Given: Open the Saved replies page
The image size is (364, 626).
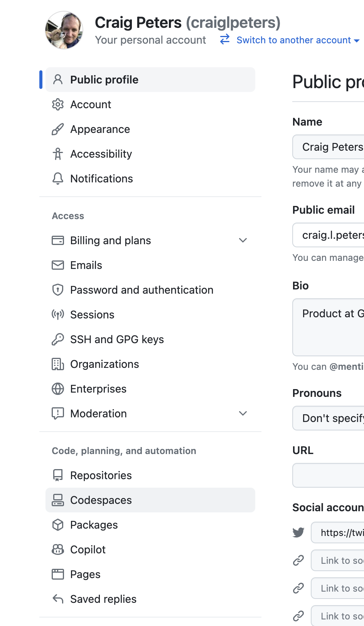Looking at the screenshot, I should pyautogui.click(x=103, y=599).
